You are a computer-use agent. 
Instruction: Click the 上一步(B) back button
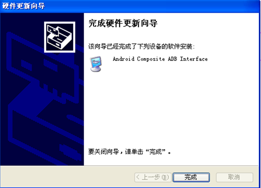[x=153, y=177]
